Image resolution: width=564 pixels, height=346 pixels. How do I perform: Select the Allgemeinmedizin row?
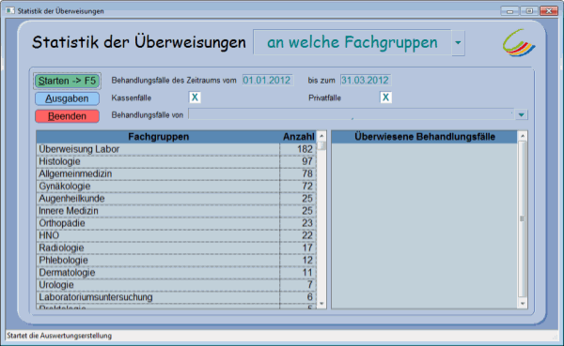(x=177, y=173)
